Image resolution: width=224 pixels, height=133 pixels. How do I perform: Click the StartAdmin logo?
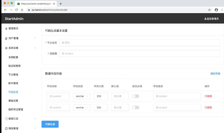click(x=14, y=19)
